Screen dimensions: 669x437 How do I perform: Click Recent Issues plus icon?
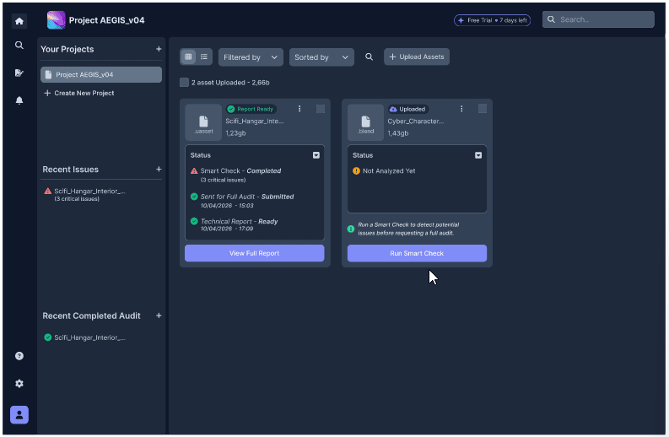159,170
